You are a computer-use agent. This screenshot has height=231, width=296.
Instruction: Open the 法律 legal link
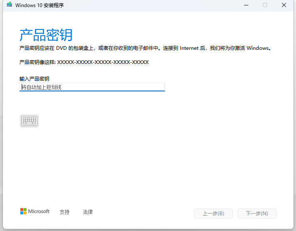pyautogui.click(x=88, y=212)
